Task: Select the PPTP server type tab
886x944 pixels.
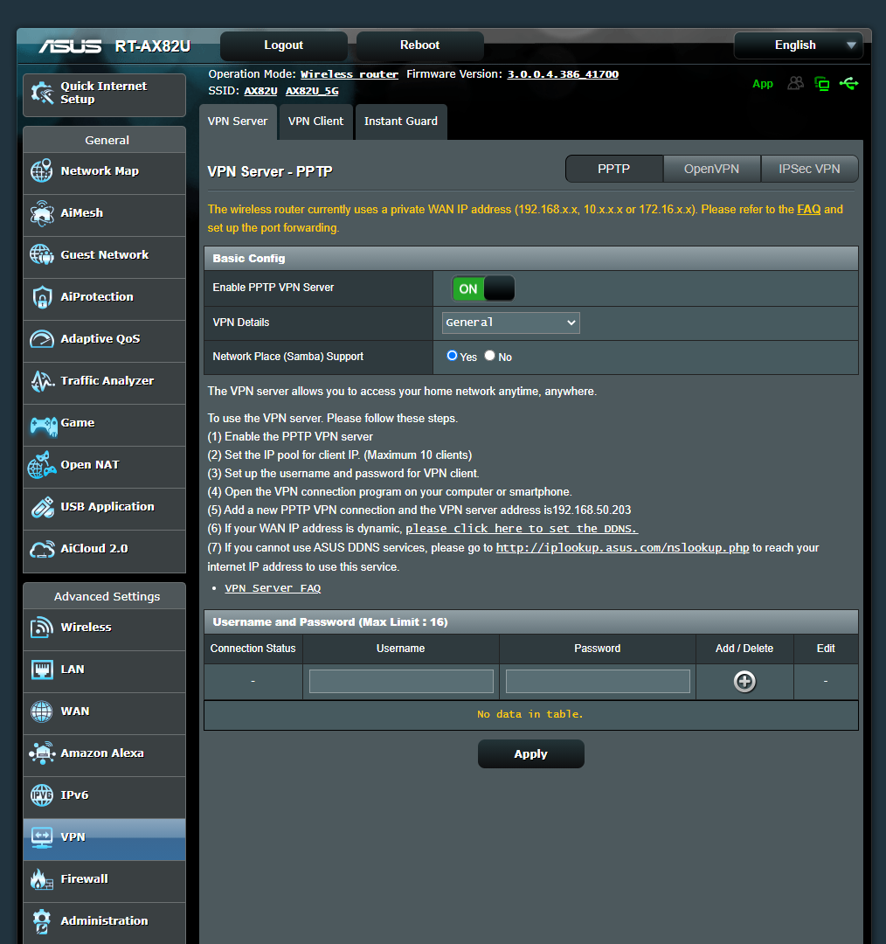Action: (x=614, y=170)
